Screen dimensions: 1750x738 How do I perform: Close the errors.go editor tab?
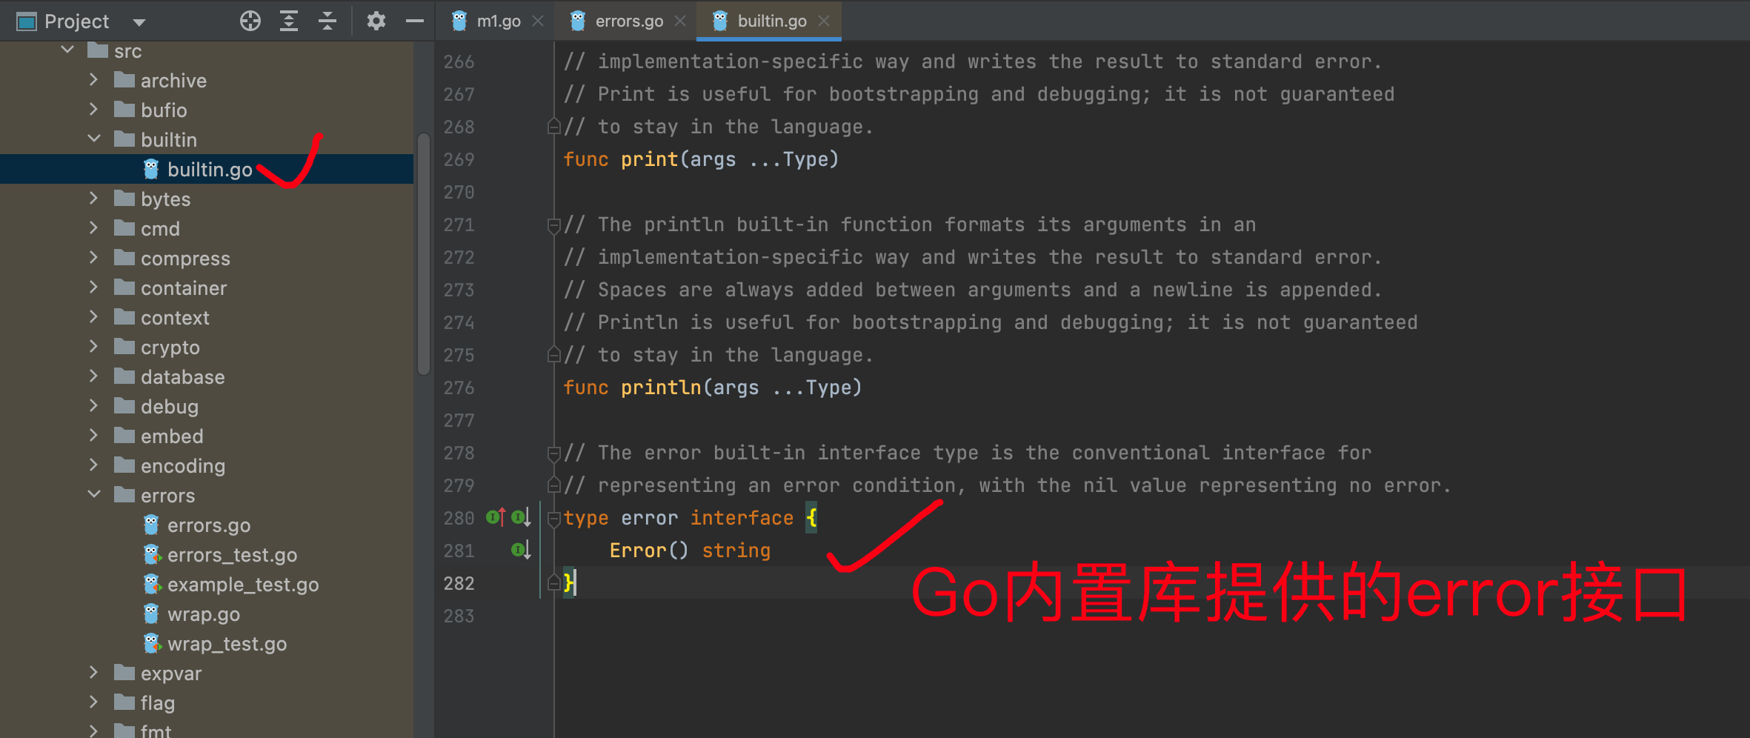tap(680, 21)
